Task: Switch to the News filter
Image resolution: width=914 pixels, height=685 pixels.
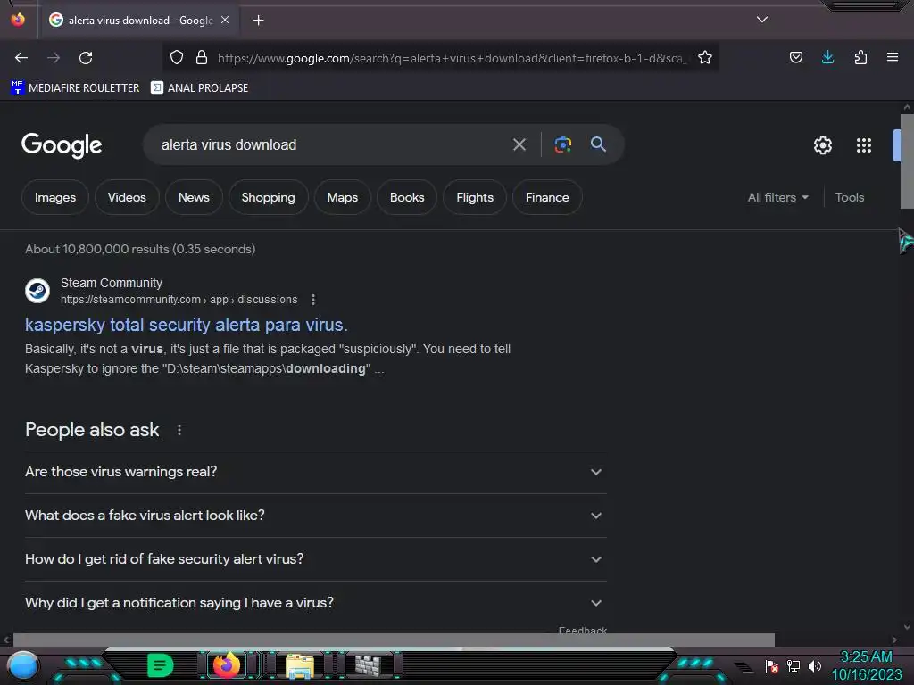Action: (x=194, y=197)
